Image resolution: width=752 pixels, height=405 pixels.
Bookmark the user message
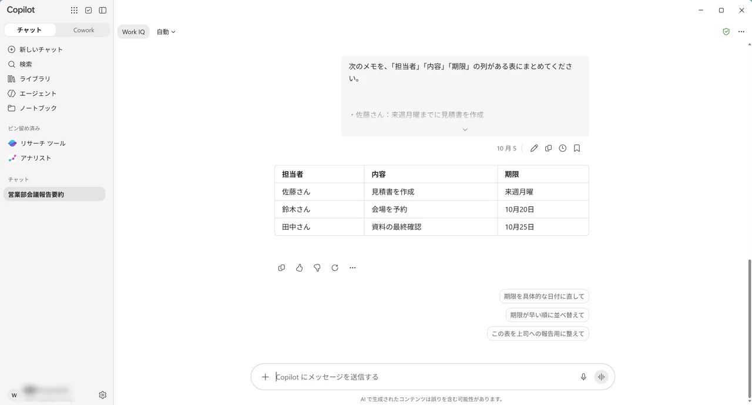577,148
